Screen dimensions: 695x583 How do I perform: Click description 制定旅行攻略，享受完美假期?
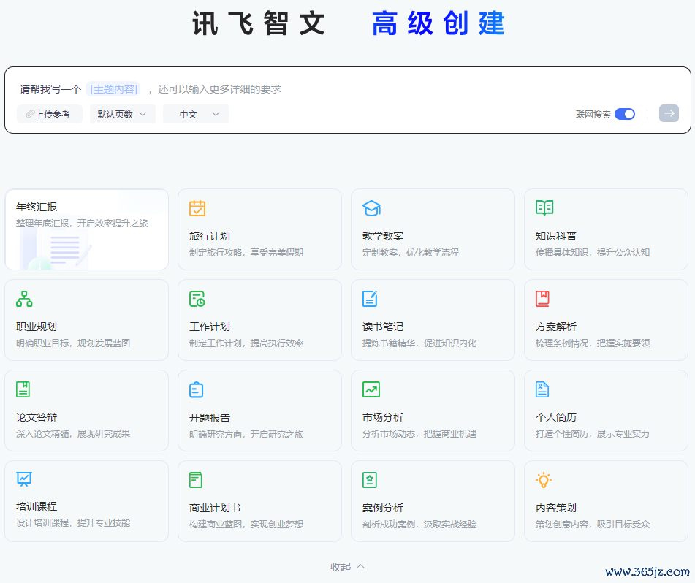click(x=246, y=253)
